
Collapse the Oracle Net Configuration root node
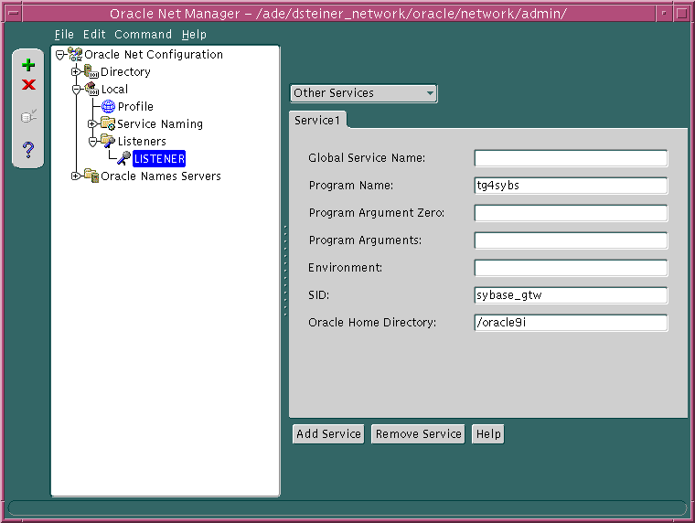(59, 55)
